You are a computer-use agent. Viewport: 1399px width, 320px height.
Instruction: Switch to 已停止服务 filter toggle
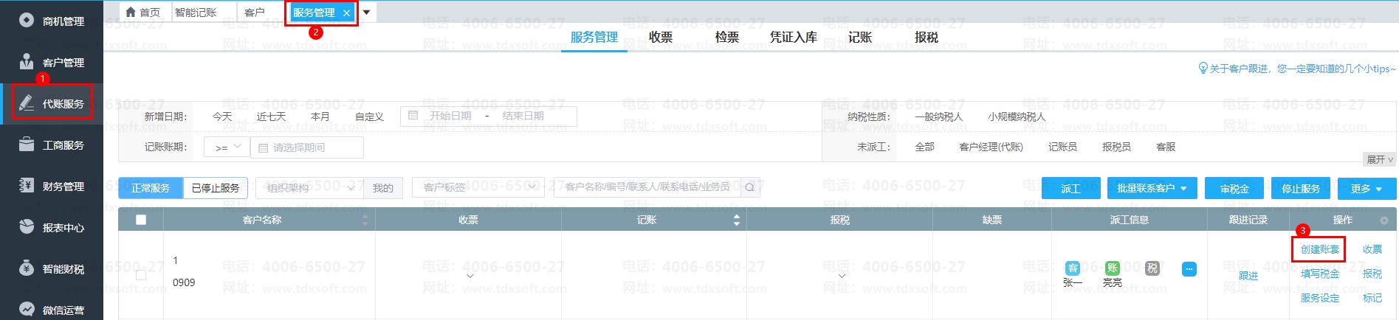point(216,188)
